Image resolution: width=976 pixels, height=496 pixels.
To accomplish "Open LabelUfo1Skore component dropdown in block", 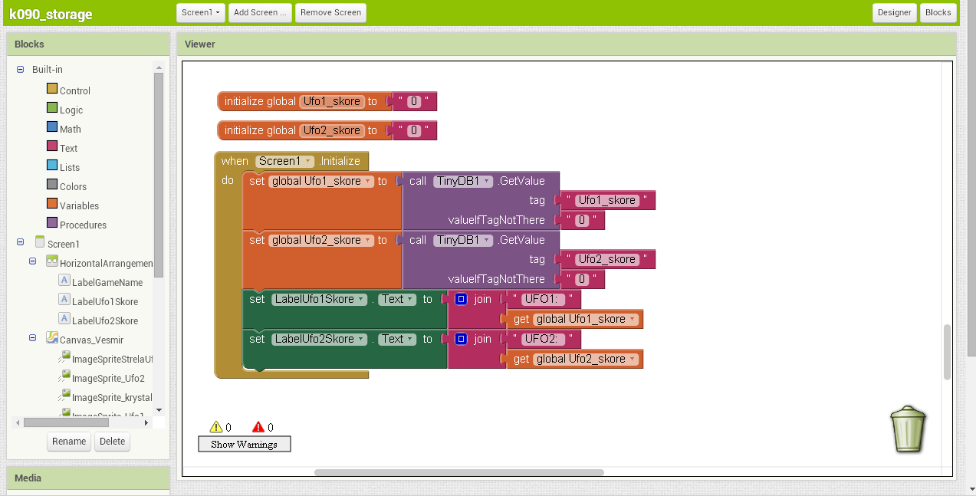I will [x=319, y=299].
